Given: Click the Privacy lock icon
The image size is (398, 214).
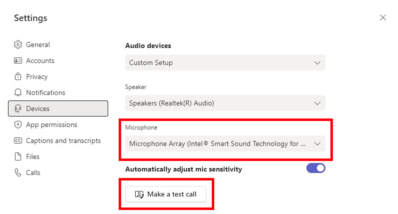Looking at the screenshot, I should coord(18,76).
